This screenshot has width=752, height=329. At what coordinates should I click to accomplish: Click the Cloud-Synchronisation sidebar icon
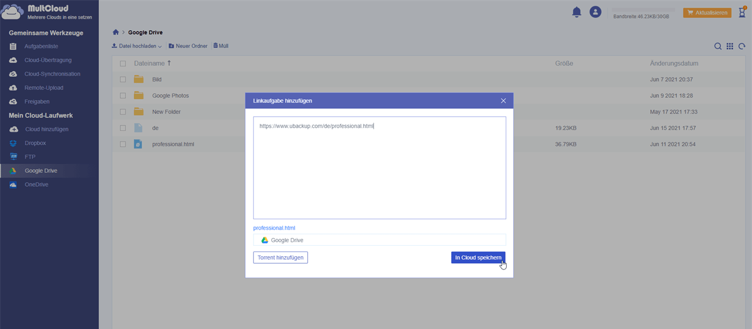pyautogui.click(x=13, y=74)
